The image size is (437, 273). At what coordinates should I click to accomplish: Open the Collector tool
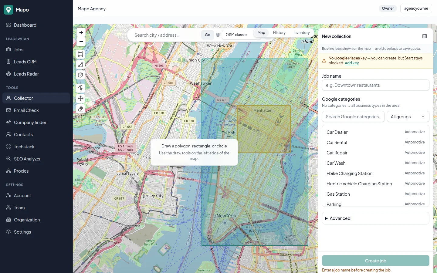pos(36,98)
